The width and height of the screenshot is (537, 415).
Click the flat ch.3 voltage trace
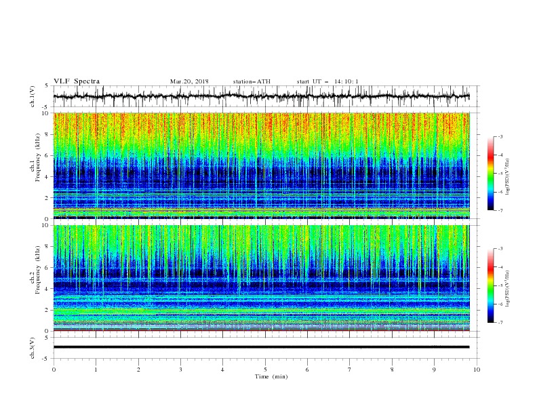tap(261, 347)
